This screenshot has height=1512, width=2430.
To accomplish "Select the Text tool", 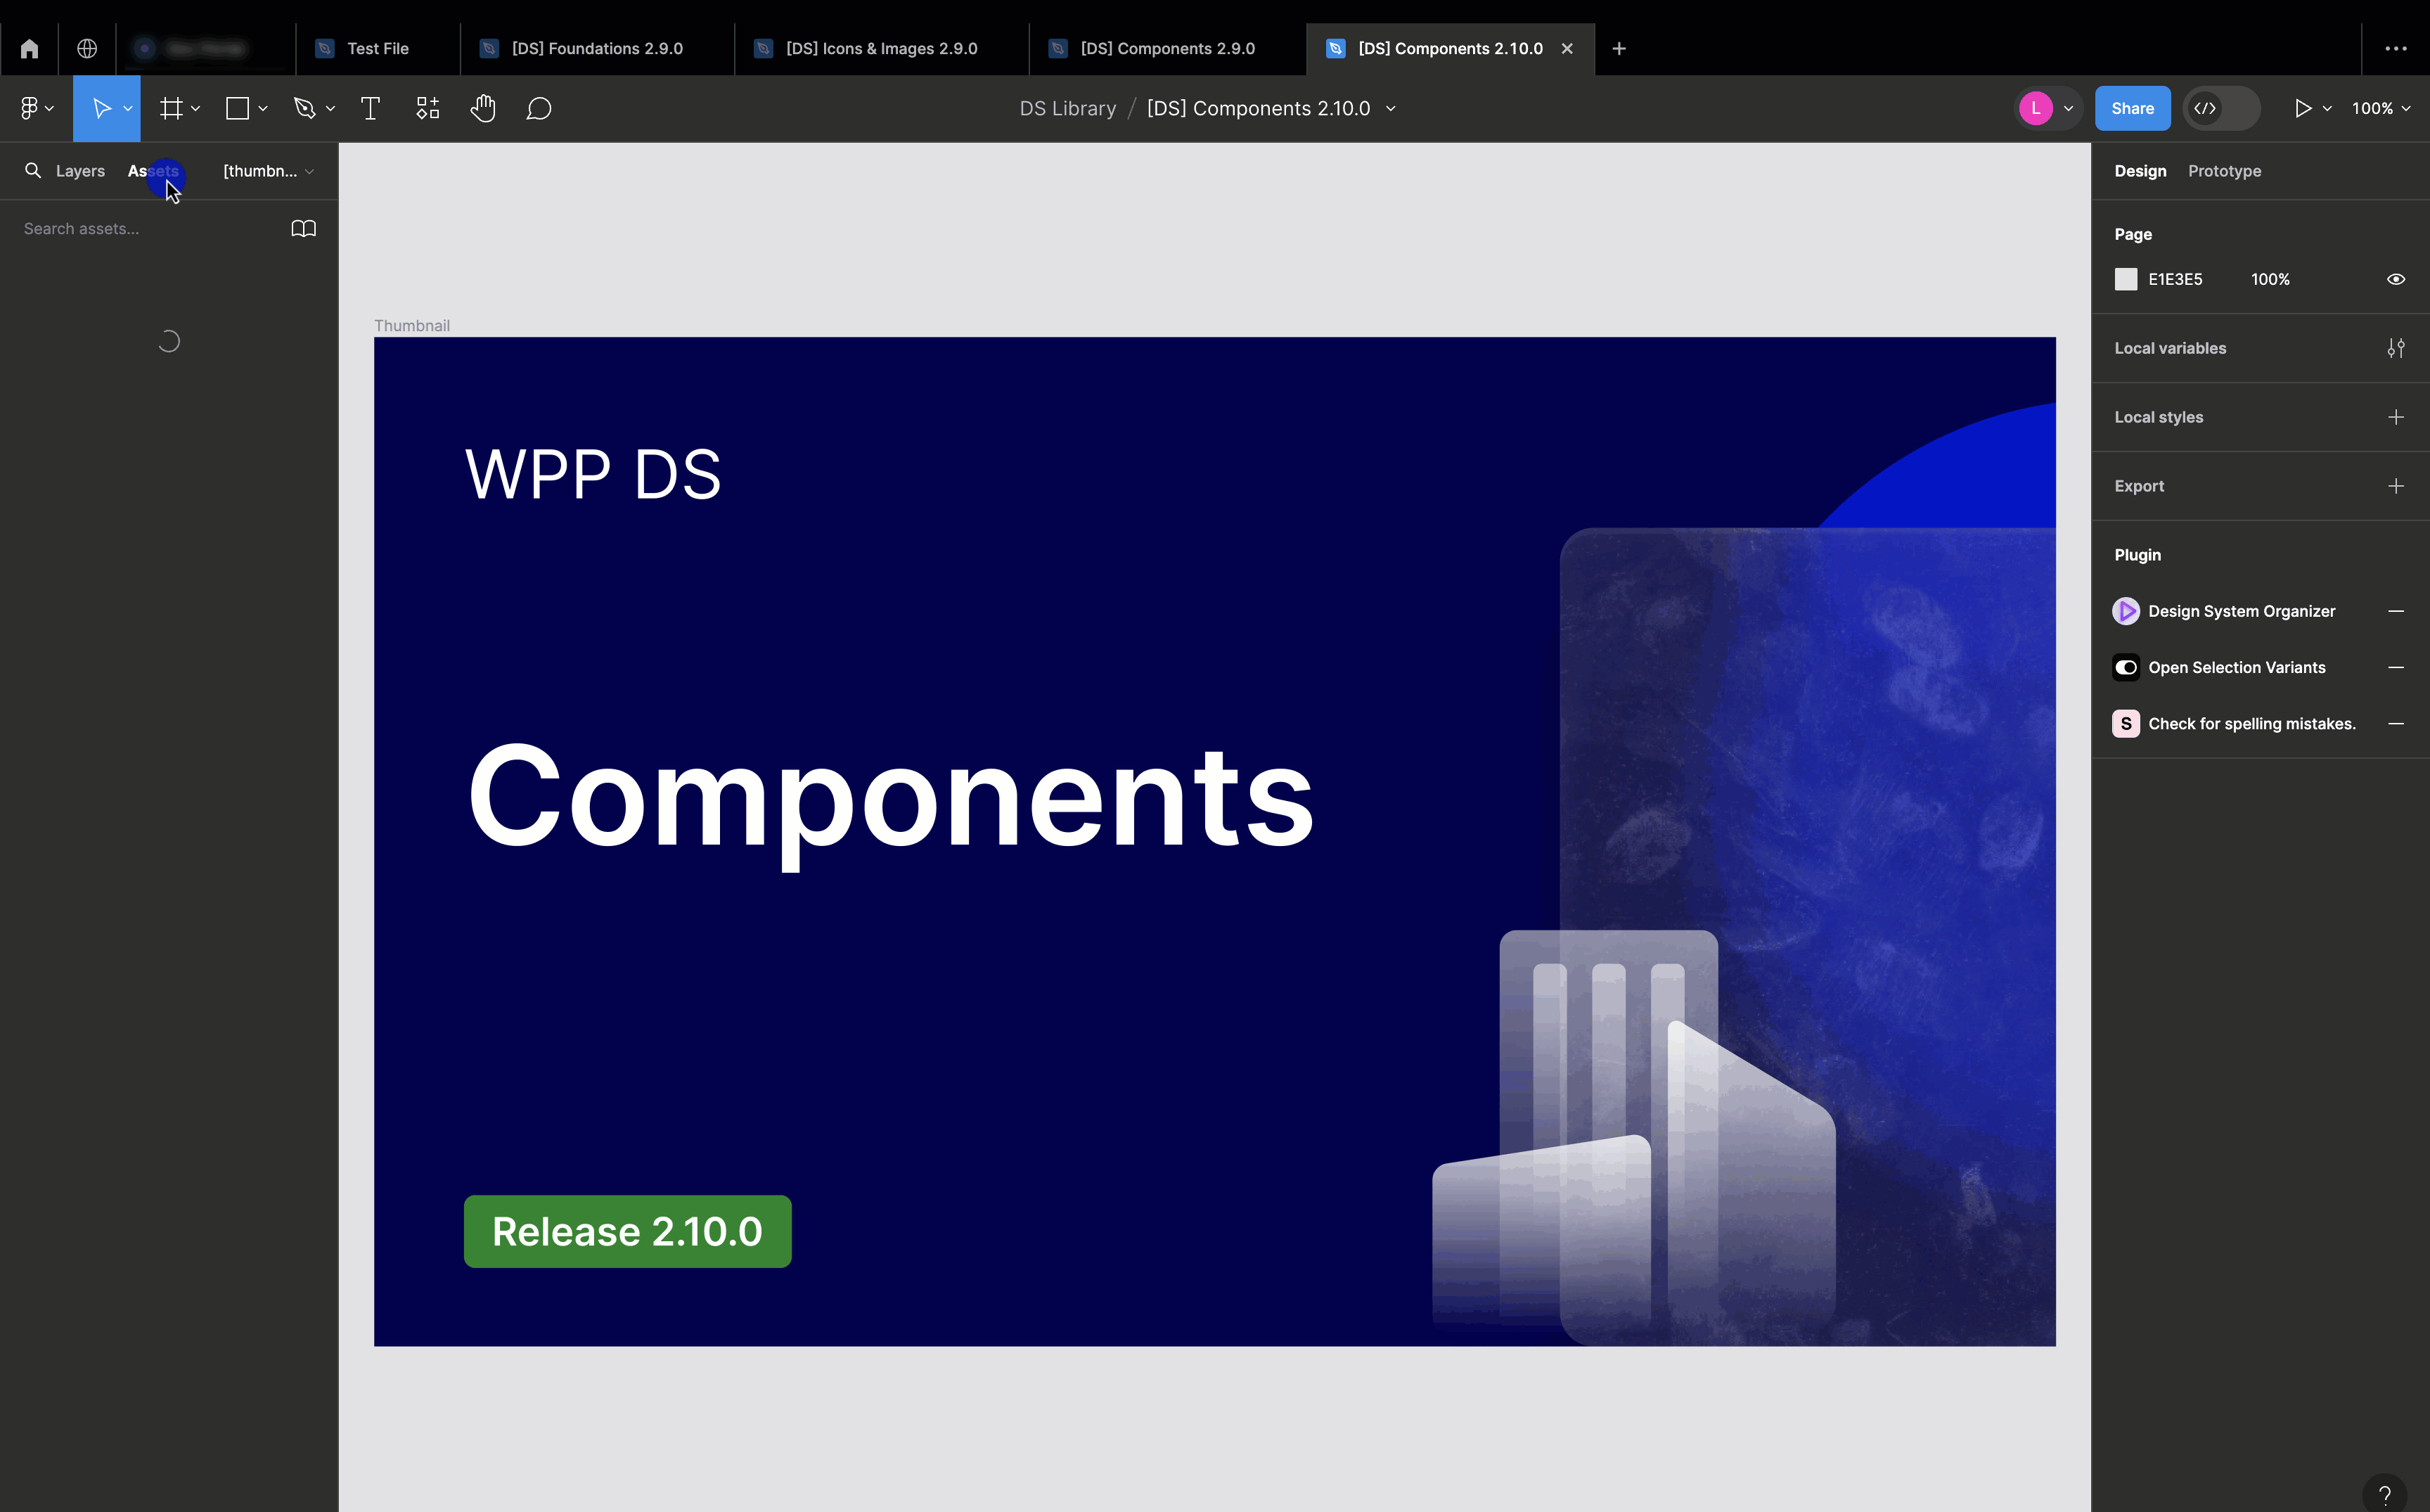I will (370, 108).
